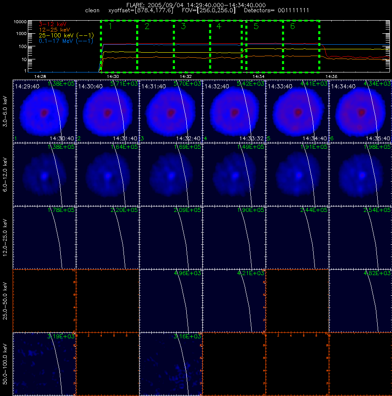392x396 pixels.
Task: Click interval marker 6 in the light curve
Action: [293, 26]
